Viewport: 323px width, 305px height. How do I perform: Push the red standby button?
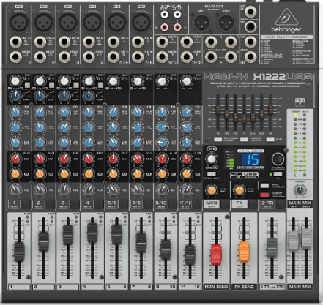coord(264,195)
